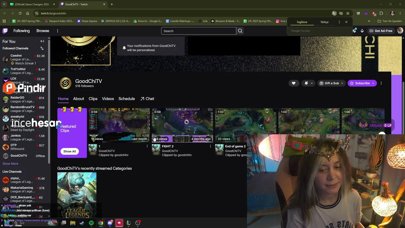Open Steam from the taskbar
Screen dimensions: 405x228
coord(82,223)
